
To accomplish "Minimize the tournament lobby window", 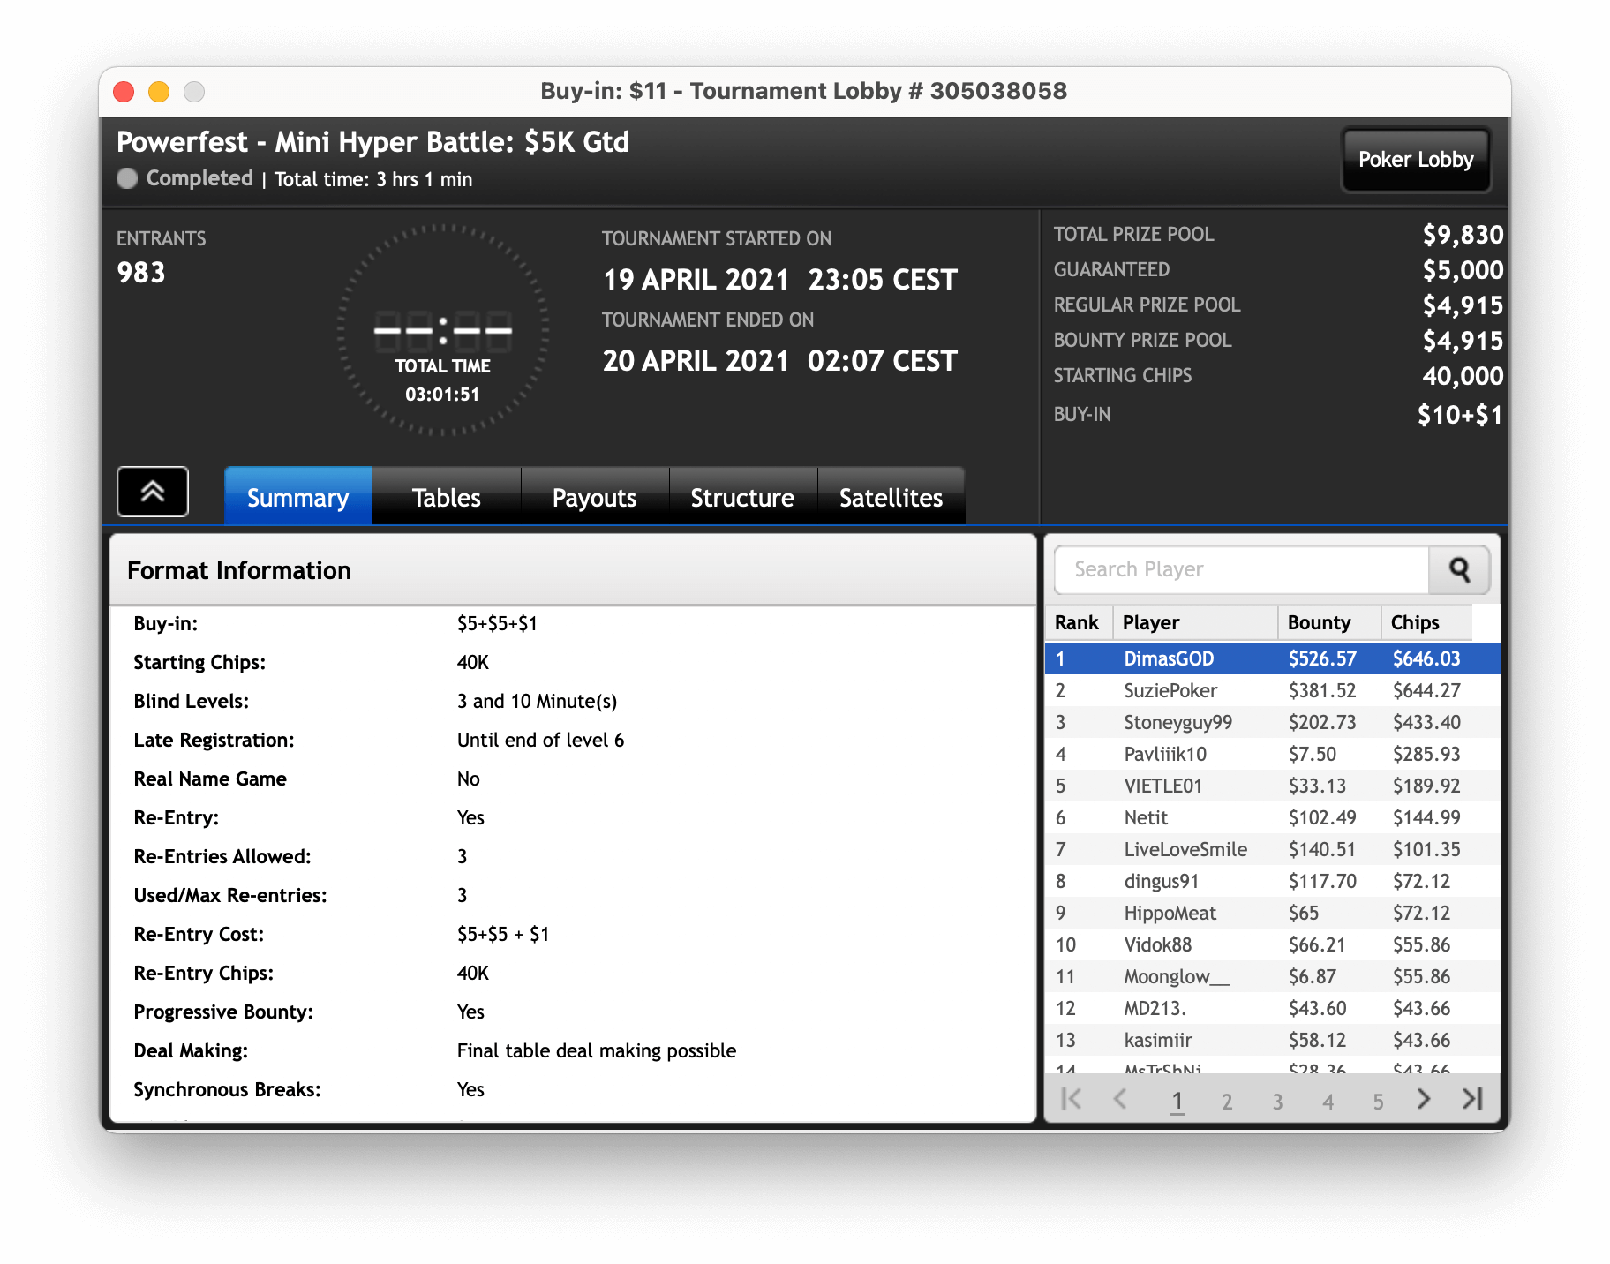I will click(159, 92).
